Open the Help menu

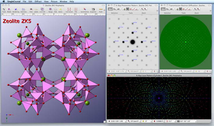pyautogui.click(x=72, y=2)
